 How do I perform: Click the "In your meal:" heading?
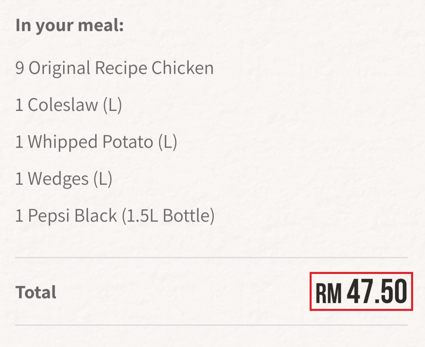click(x=69, y=25)
